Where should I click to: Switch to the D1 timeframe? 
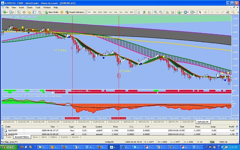121,12
